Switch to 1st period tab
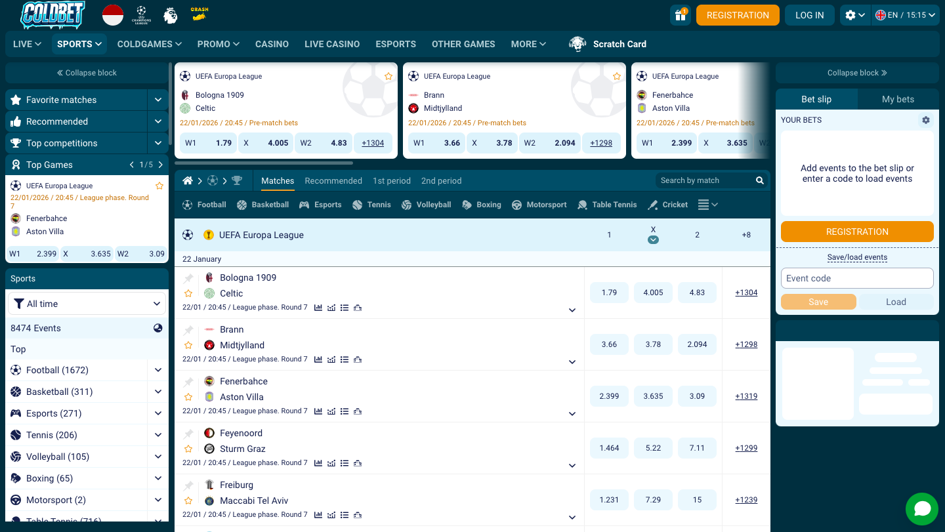945x532 pixels. 392,180
